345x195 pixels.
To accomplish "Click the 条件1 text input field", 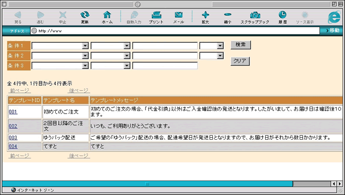I will [165, 46].
